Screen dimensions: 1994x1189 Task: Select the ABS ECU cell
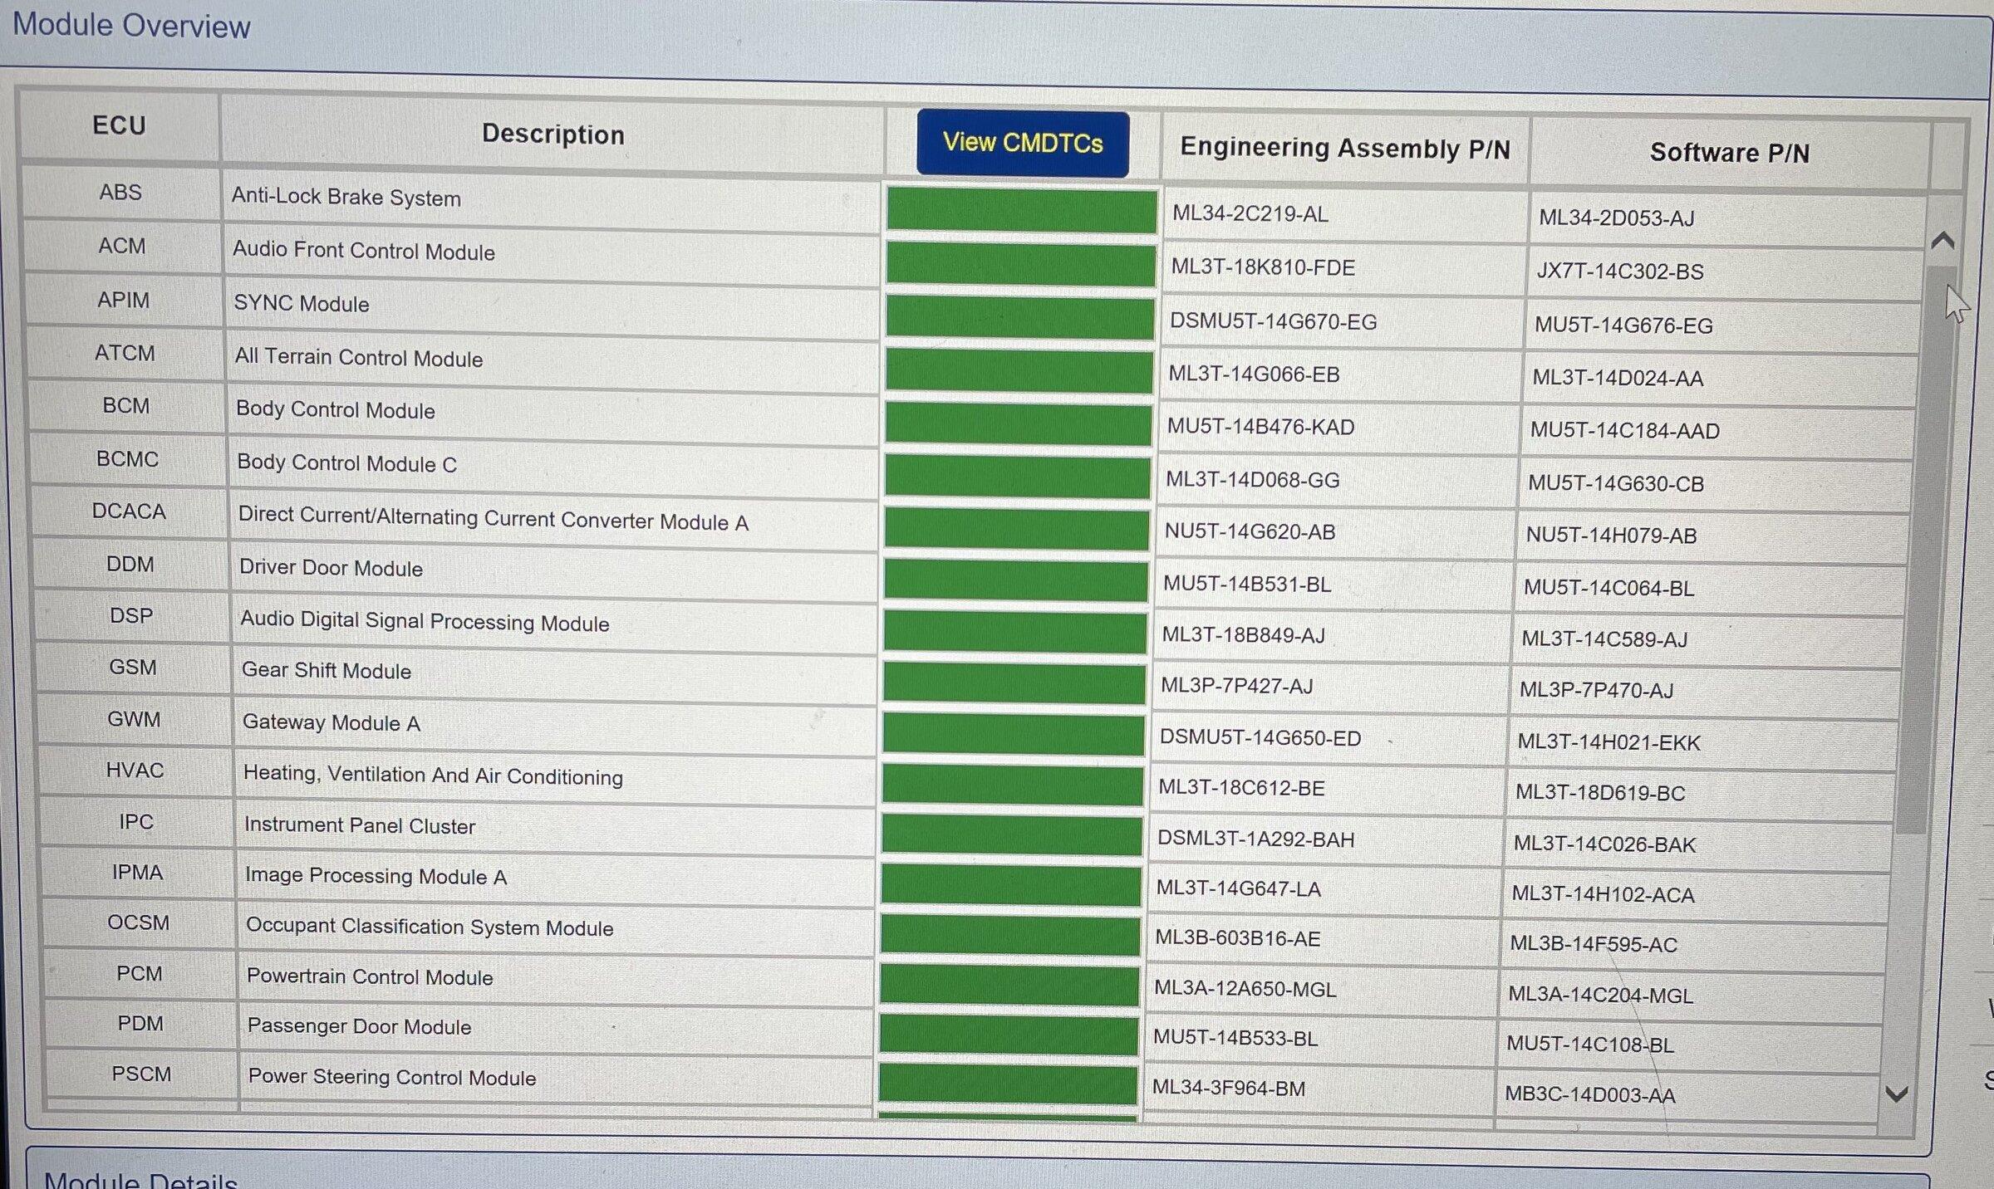pos(120,192)
